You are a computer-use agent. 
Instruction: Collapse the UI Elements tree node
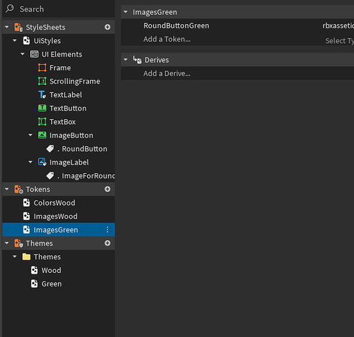click(x=22, y=54)
